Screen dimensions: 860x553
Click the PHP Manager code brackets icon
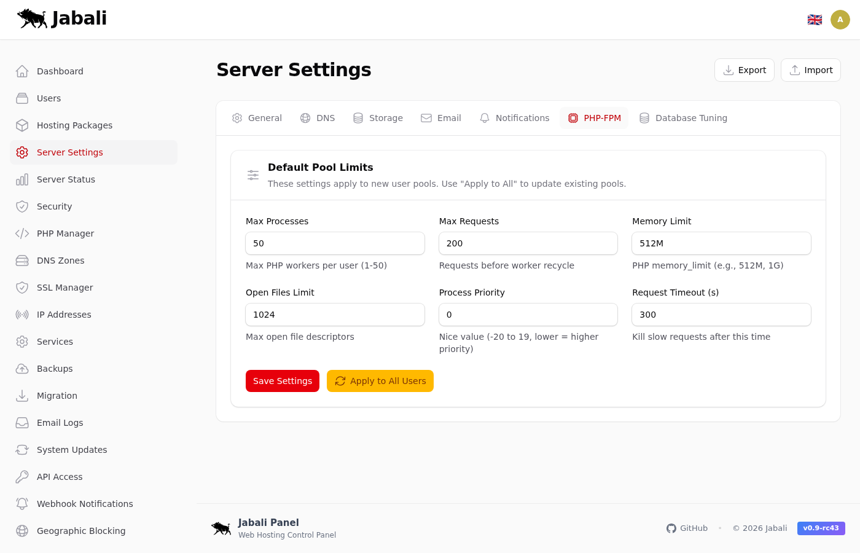click(22, 233)
